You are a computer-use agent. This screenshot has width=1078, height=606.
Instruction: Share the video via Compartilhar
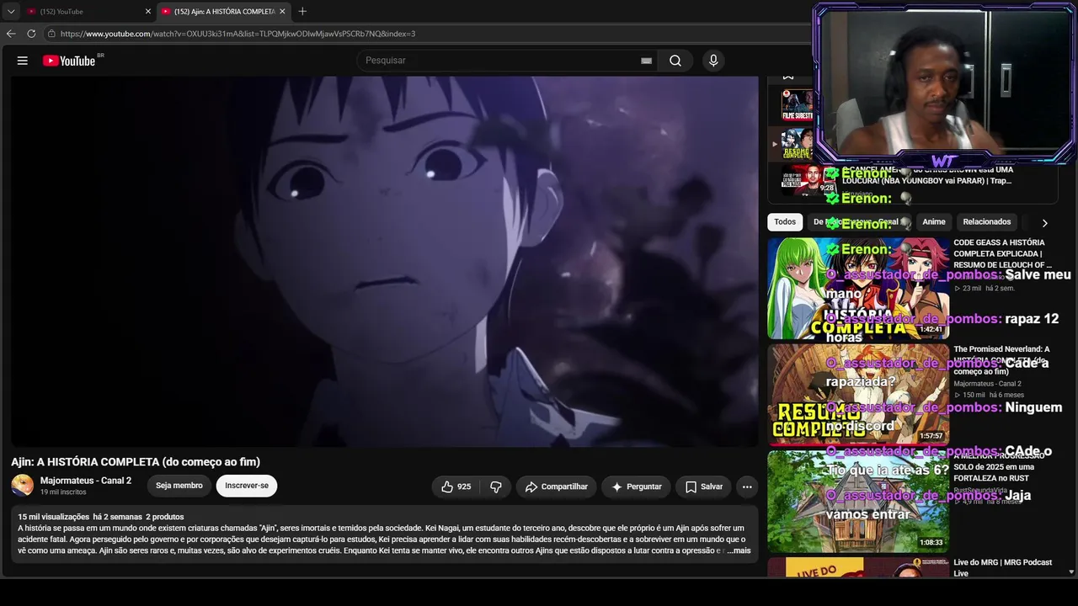[x=557, y=486]
